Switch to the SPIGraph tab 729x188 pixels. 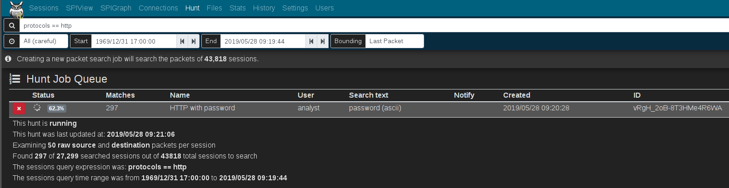(115, 8)
